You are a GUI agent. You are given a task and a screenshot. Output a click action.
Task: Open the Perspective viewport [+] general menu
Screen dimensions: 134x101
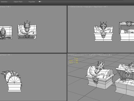point(70,55)
